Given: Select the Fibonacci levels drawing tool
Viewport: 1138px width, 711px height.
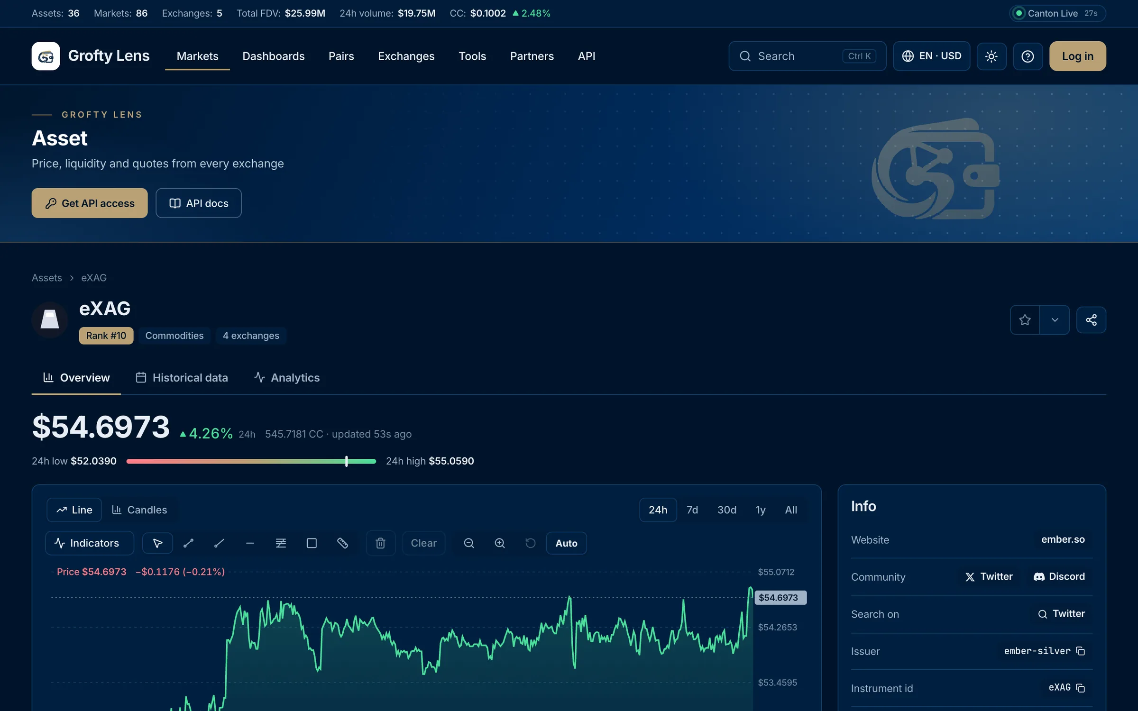Looking at the screenshot, I should (x=281, y=543).
